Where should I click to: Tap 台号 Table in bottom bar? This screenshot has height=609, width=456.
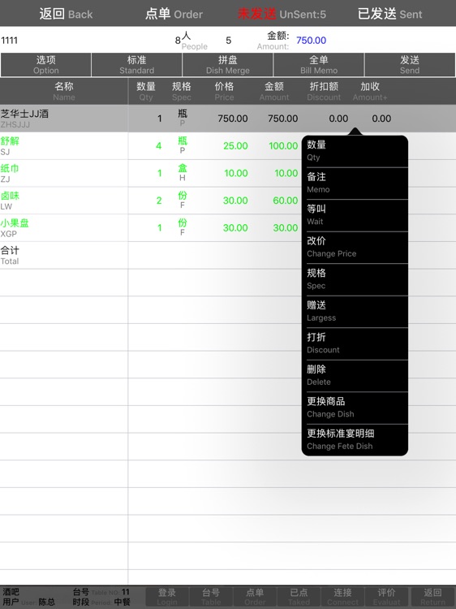tap(211, 597)
